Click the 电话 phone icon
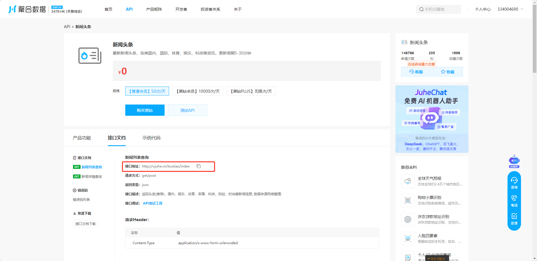This screenshot has width=537, height=261. click(x=514, y=201)
